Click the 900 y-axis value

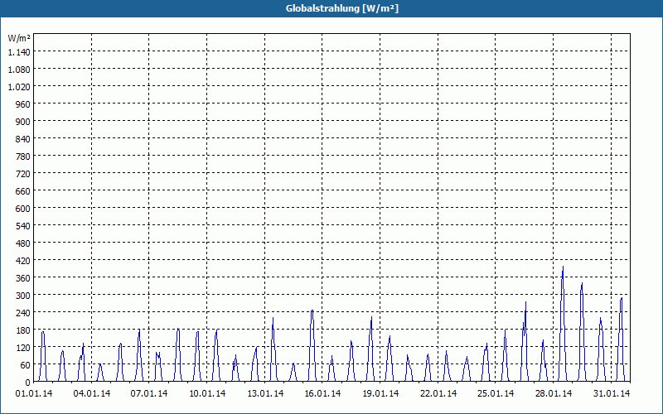(x=24, y=121)
